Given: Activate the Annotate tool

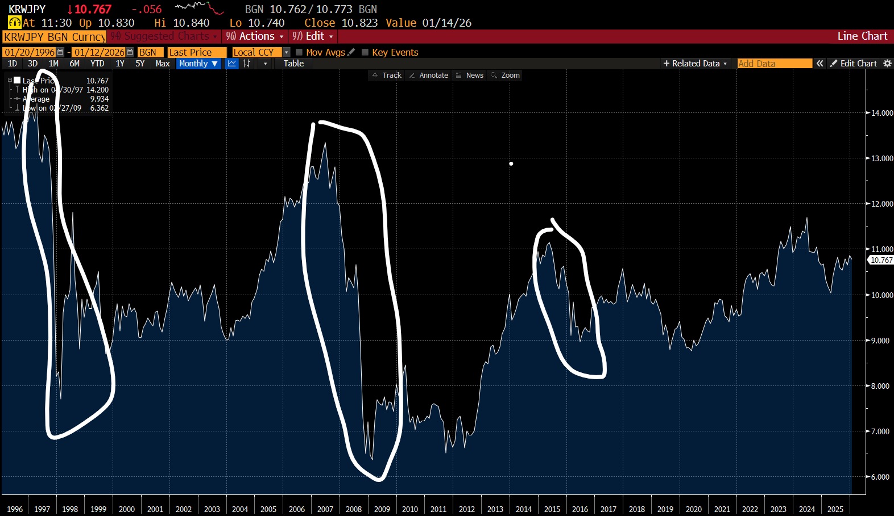Looking at the screenshot, I should click(x=429, y=75).
